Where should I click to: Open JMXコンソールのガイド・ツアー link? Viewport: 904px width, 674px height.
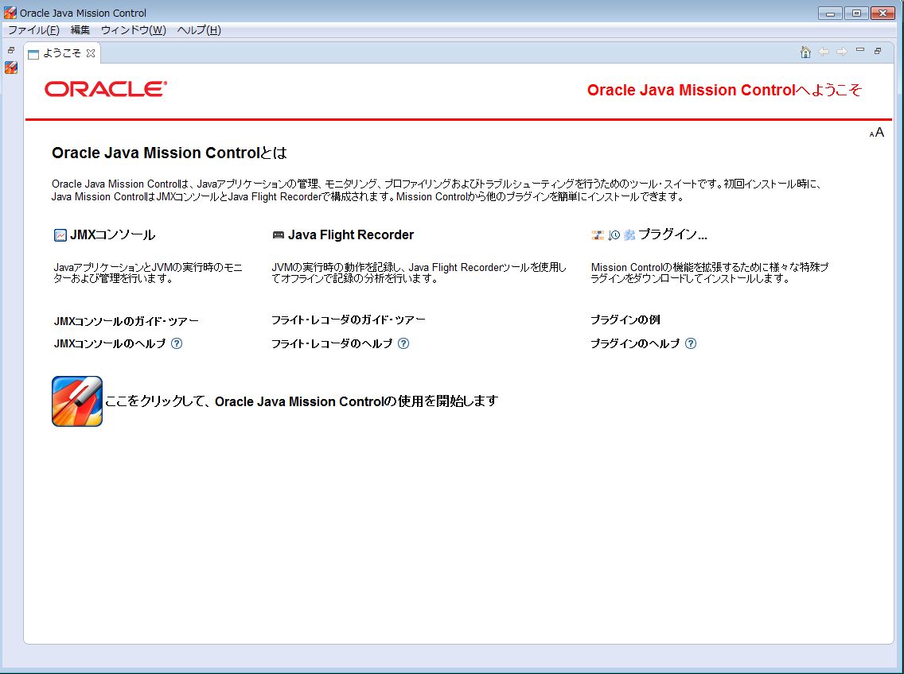point(124,320)
